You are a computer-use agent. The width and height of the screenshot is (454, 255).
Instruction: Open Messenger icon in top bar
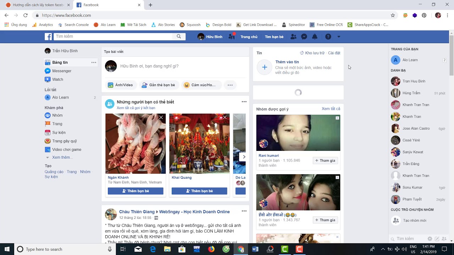pyautogui.click(x=304, y=36)
